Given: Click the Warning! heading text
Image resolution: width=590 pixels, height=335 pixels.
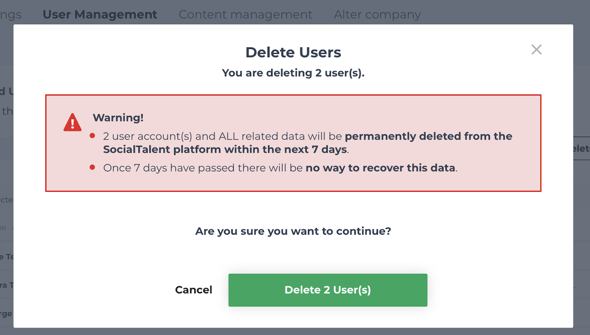Looking at the screenshot, I should point(118,118).
